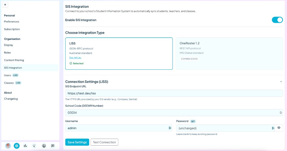Click the Test Connection button
The width and height of the screenshot is (287, 151).
[x=104, y=142]
